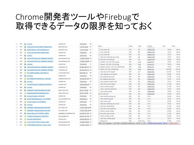
Task: Expand request row 273 circle toggle
Action: pos(17,44)
